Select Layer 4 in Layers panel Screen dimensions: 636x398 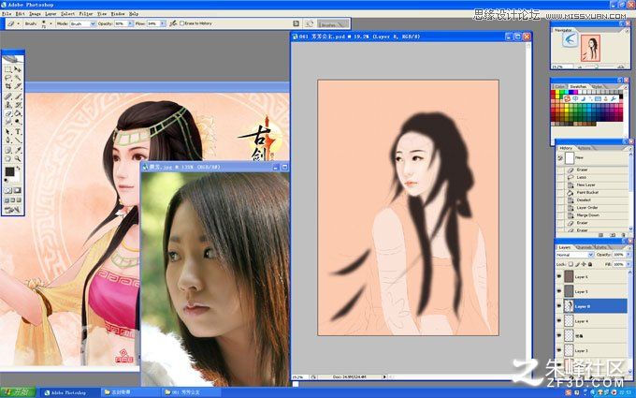tap(592, 321)
